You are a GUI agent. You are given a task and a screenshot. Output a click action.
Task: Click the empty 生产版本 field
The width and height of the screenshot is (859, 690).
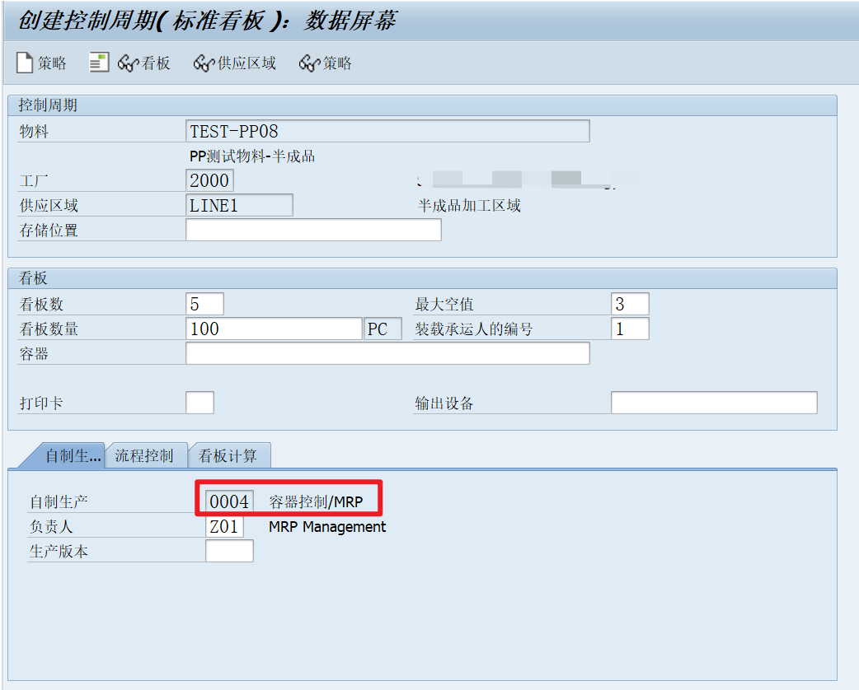231,550
